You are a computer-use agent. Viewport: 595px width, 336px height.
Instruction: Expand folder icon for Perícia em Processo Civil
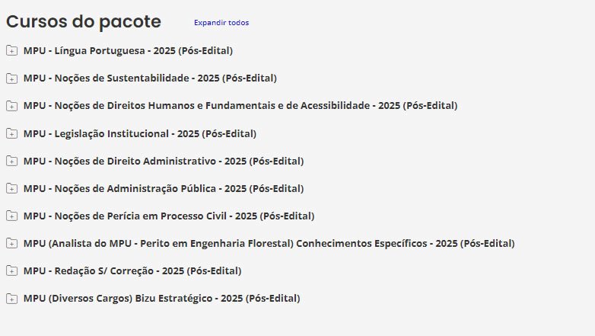coord(11,216)
